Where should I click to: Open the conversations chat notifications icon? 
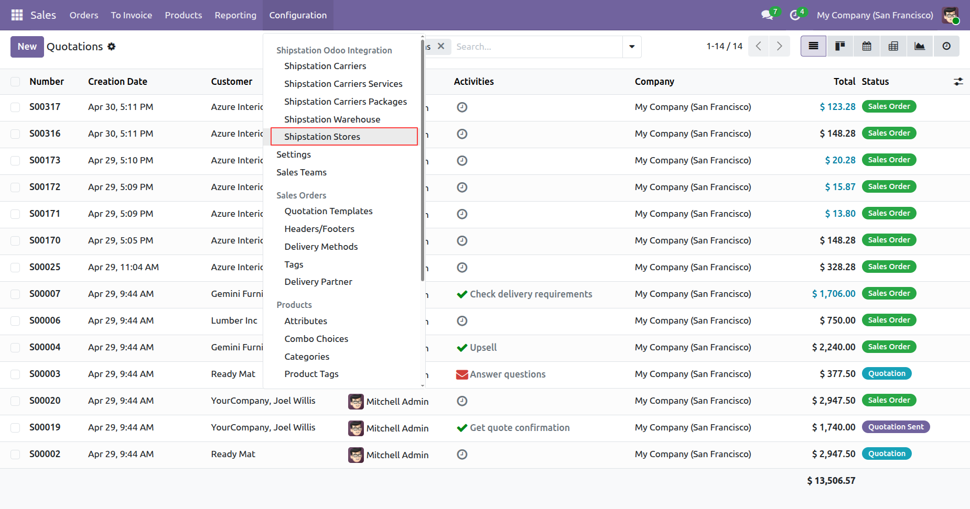pos(768,15)
